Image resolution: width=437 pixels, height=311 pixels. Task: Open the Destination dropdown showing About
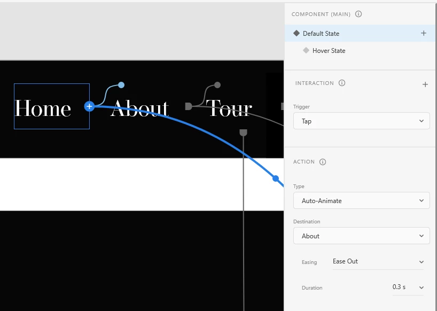pyautogui.click(x=362, y=236)
